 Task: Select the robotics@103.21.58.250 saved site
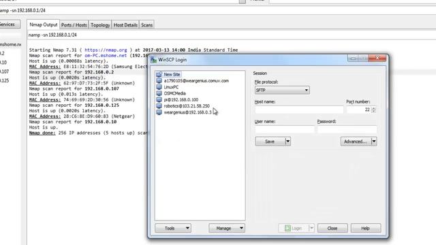point(187,106)
